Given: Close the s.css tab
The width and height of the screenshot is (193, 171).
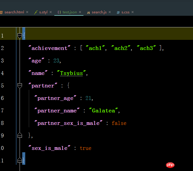Looking at the screenshot, I should point(132,12).
